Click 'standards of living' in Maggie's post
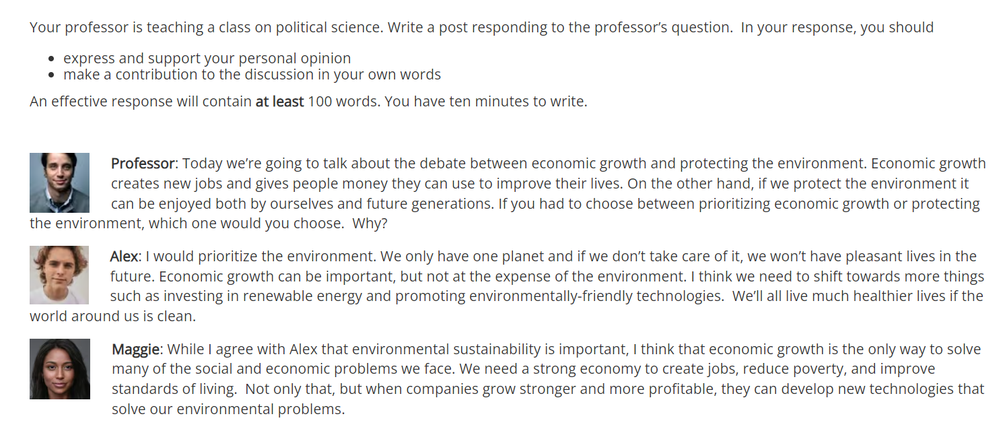The width and height of the screenshot is (1007, 433). 173,389
